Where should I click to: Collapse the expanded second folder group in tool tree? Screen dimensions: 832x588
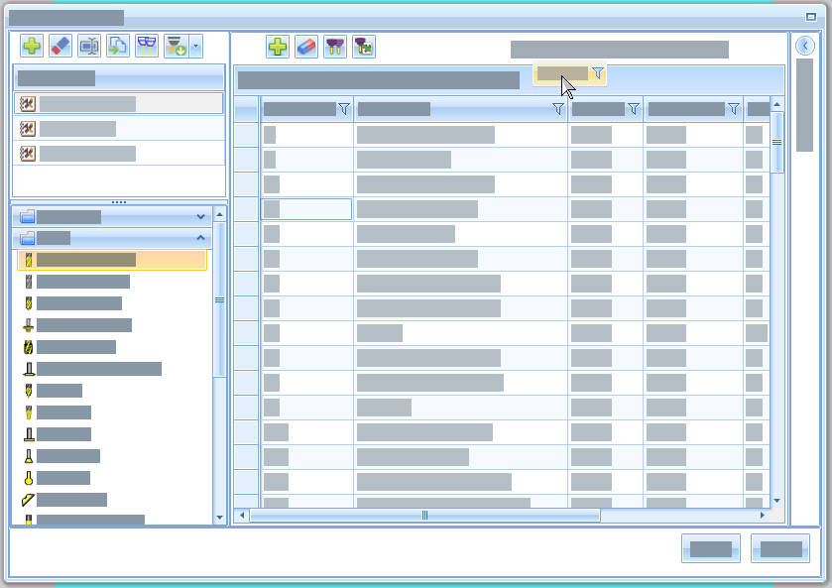coord(201,238)
